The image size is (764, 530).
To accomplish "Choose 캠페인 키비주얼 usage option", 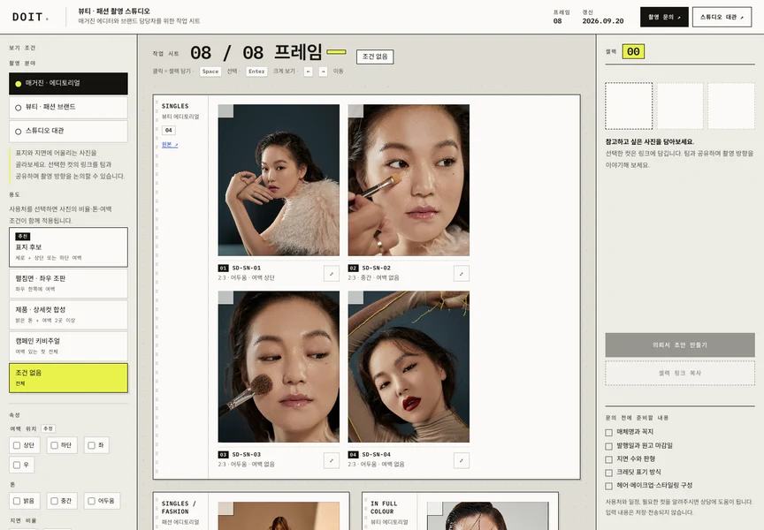I will click(x=68, y=346).
